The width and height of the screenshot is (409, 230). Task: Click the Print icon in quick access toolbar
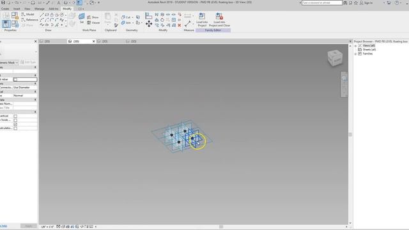coord(33,3)
